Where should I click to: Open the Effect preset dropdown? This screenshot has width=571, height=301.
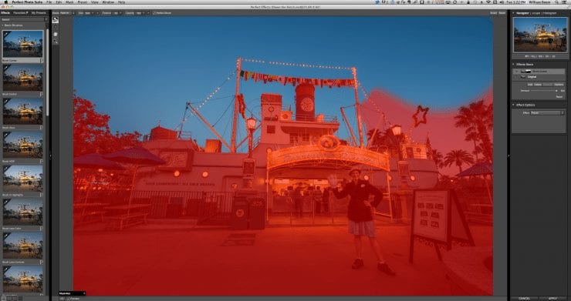(547, 113)
